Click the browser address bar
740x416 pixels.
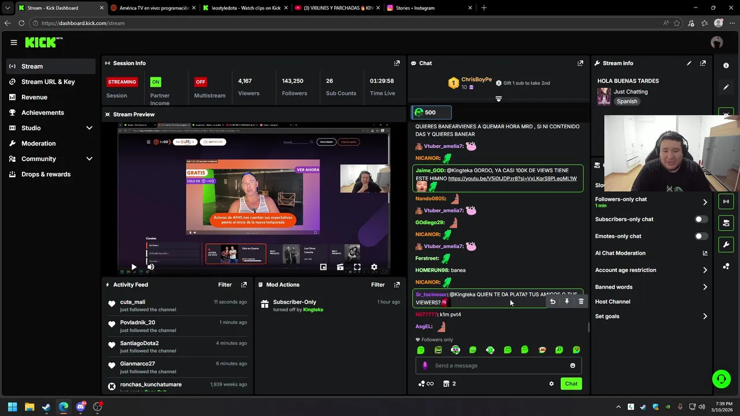347,23
